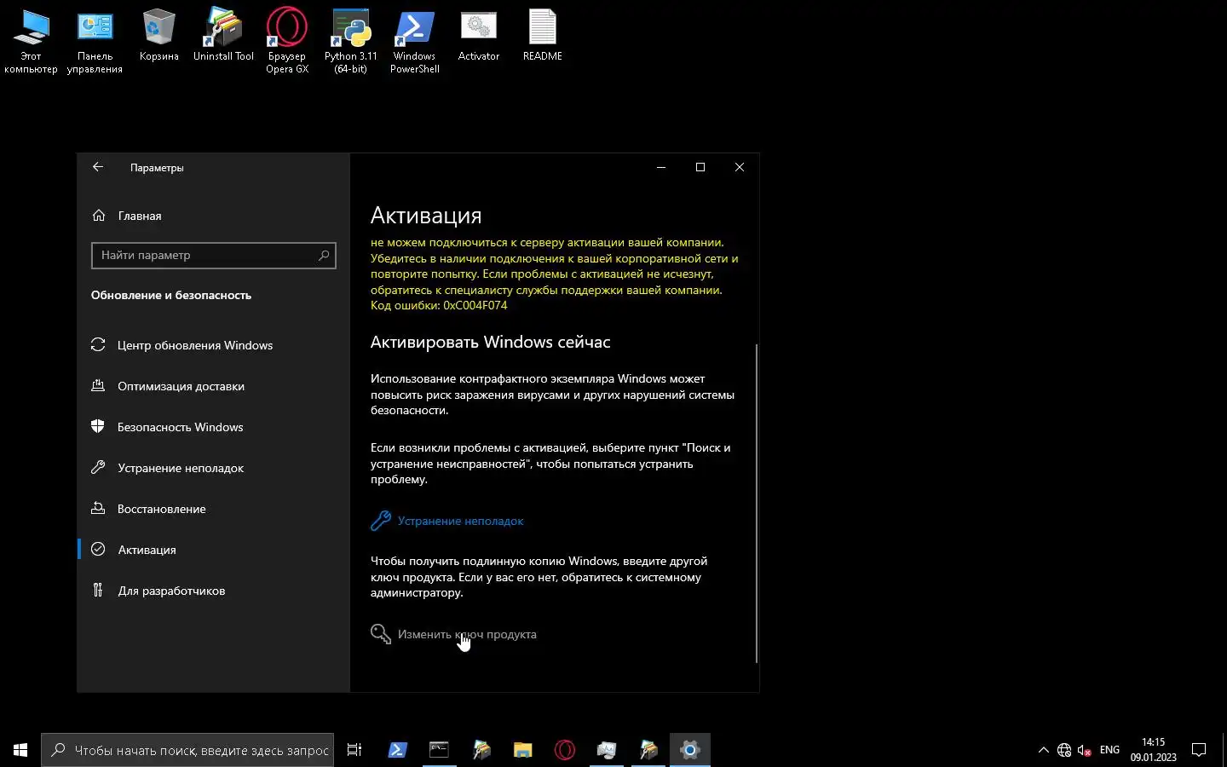Open PowerShell from the taskbar
The width and height of the screenshot is (1227, 767).
(x=397, y=750)
